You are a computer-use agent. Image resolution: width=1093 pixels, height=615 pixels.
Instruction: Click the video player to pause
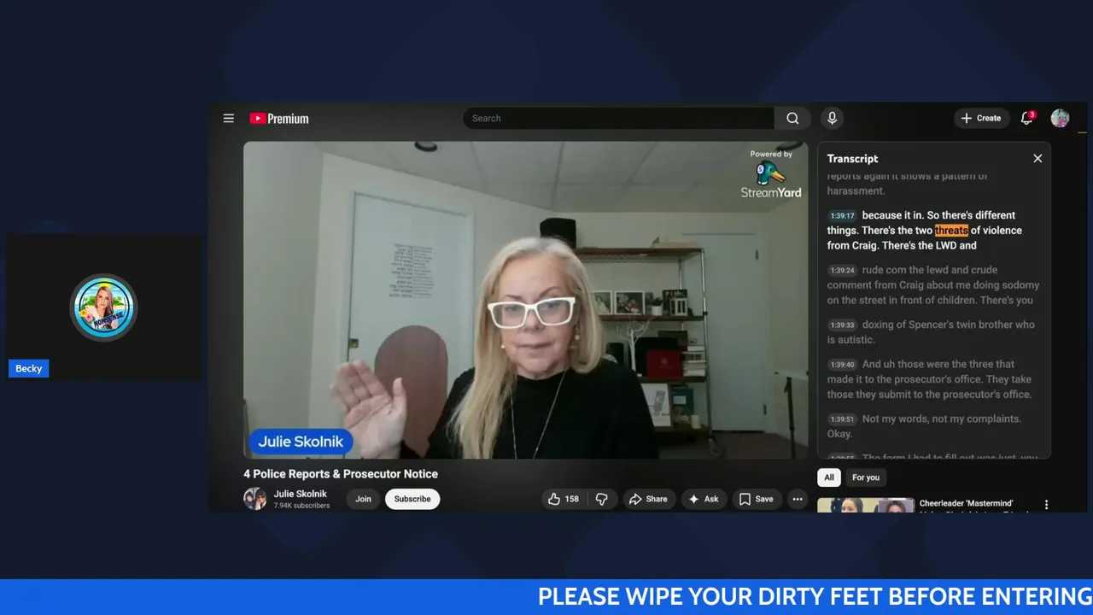525,300
